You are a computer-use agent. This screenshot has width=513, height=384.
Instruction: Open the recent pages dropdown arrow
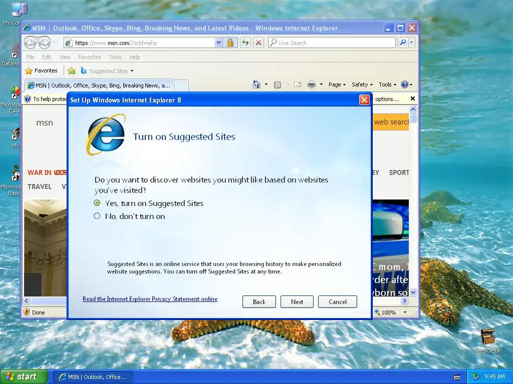point(55,43)
